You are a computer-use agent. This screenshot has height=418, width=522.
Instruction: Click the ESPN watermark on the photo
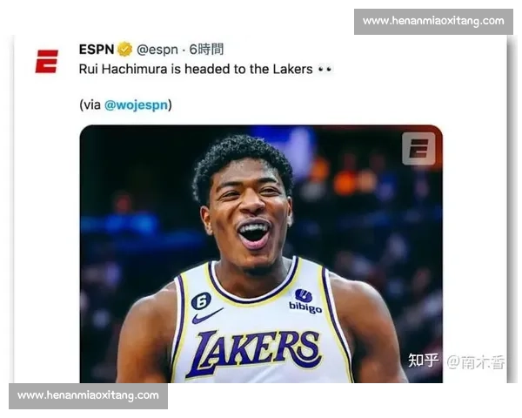[418, 149]
